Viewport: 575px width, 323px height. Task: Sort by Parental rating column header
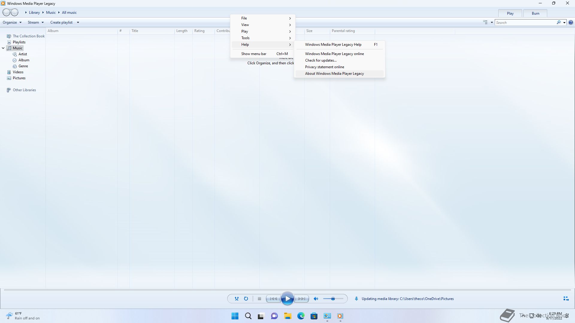click(352, 31)
